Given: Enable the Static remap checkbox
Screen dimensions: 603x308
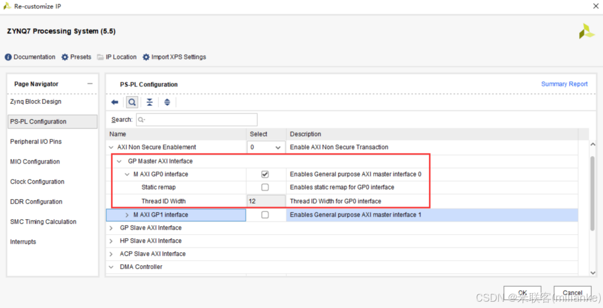Looking at the screenshot, I should click(265, 187).
